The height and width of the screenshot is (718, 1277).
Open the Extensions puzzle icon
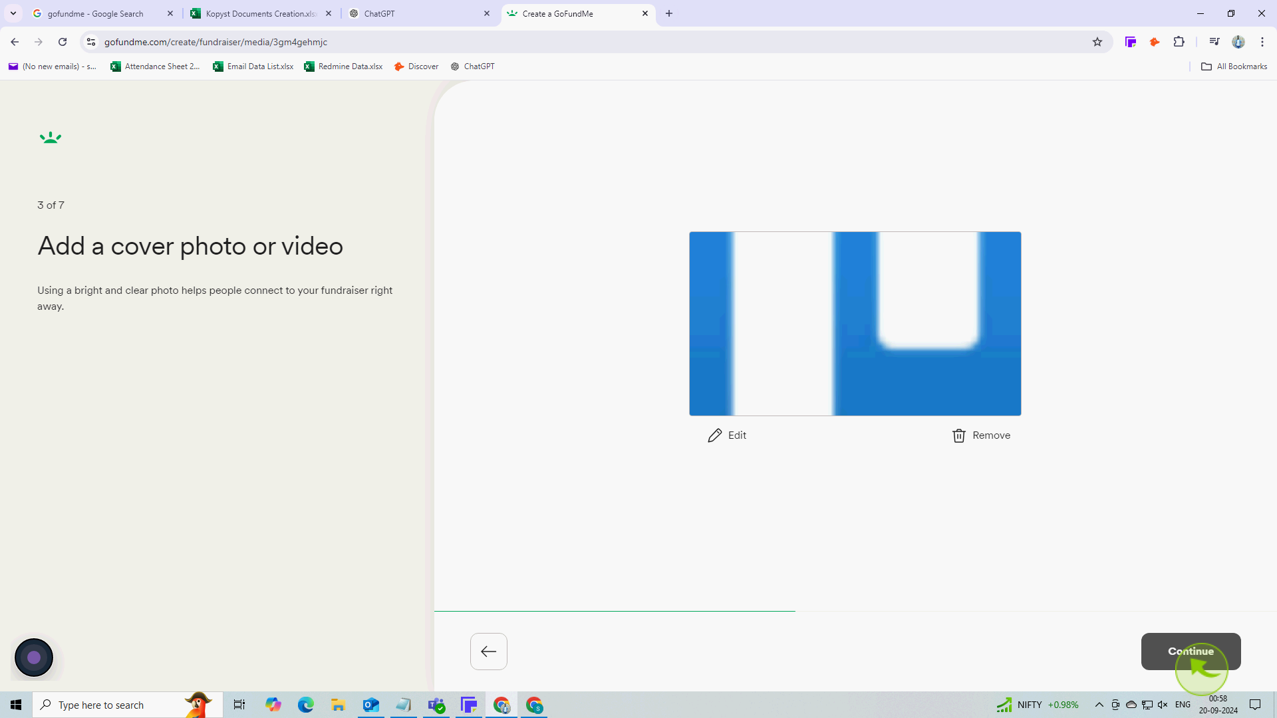coord(1179,42)
